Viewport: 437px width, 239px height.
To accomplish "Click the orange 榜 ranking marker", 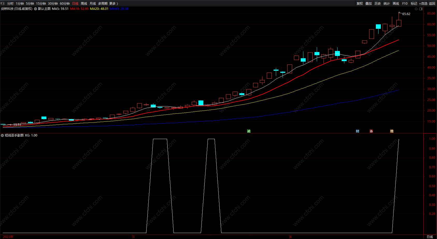I will [392, 131].
